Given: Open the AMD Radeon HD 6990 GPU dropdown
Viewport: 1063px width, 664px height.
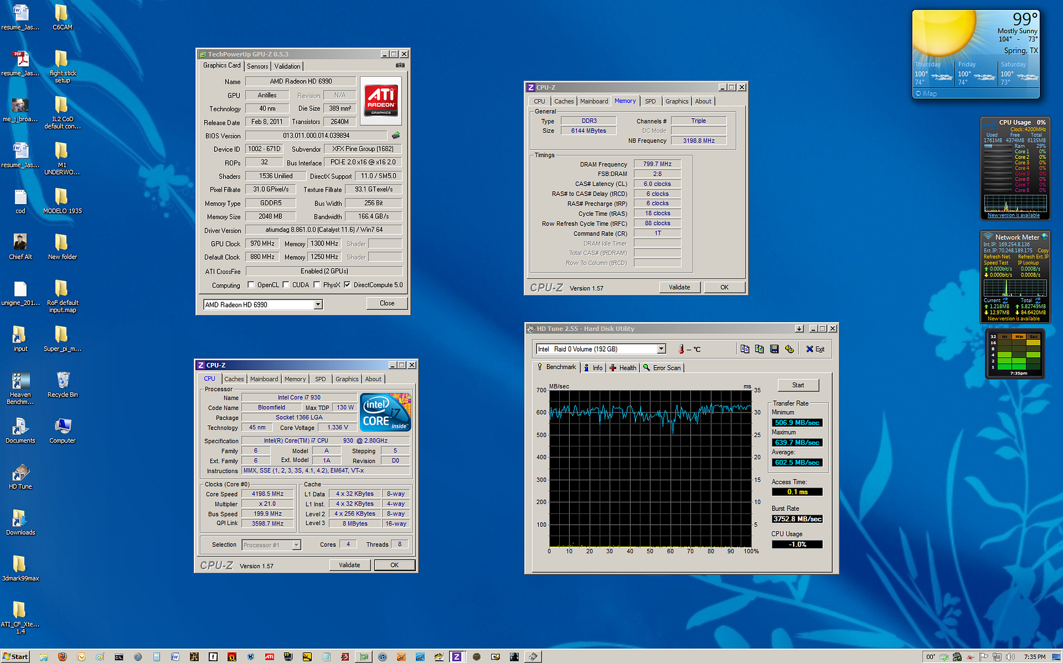Looking at the screenshot, I should tap(318, 304).
